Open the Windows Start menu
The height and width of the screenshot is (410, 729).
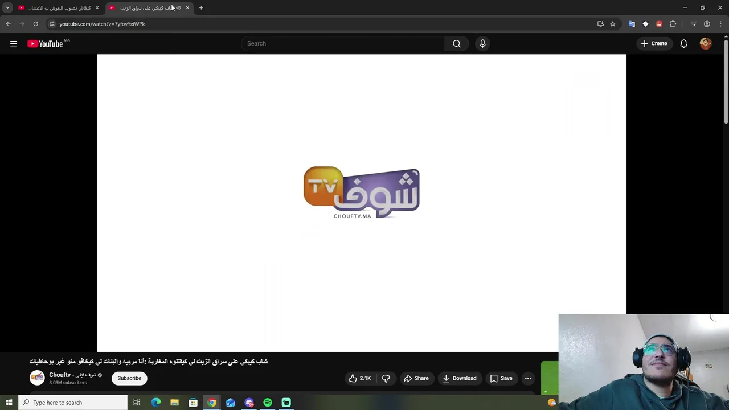click(x=9, y=403)
